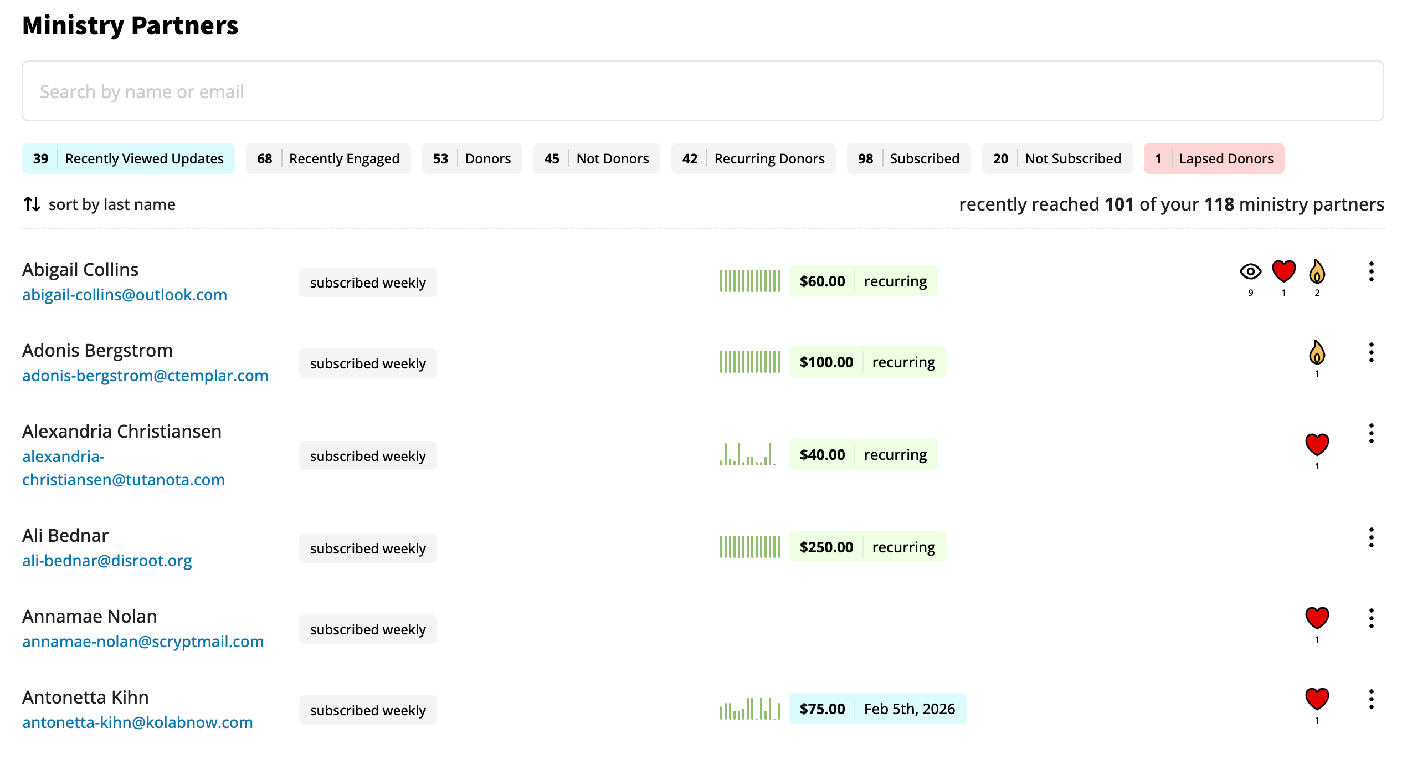Select the Donors filter chip
Image resolution: width=1407 pixels, height=759 pixels.
[471, 158]
